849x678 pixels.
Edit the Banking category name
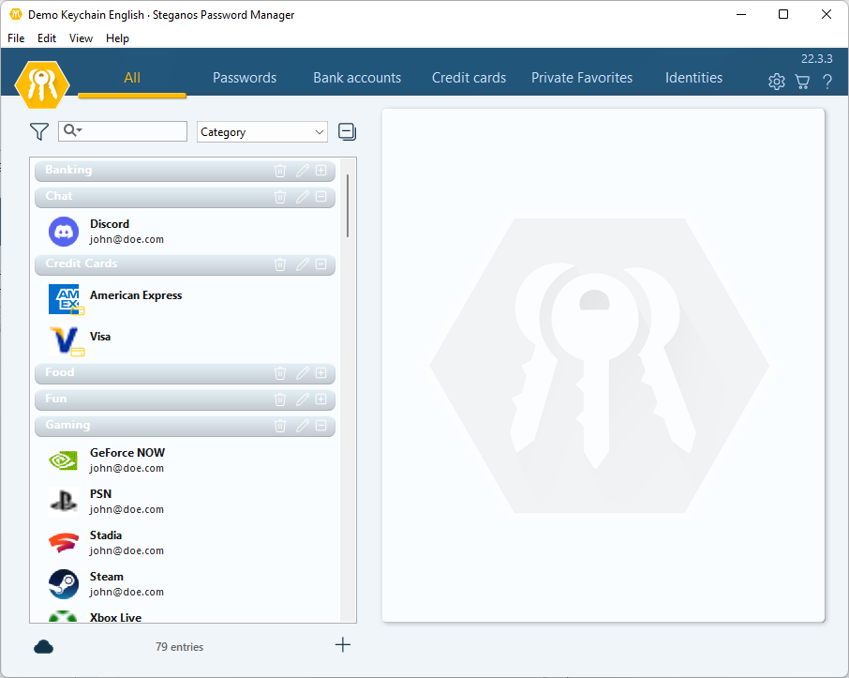(x=302, y=170)
